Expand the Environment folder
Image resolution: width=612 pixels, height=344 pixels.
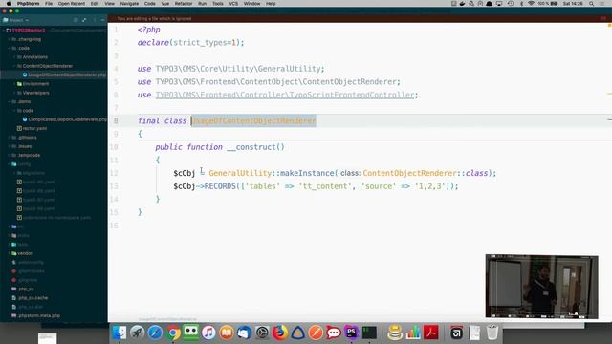[15, 84]
